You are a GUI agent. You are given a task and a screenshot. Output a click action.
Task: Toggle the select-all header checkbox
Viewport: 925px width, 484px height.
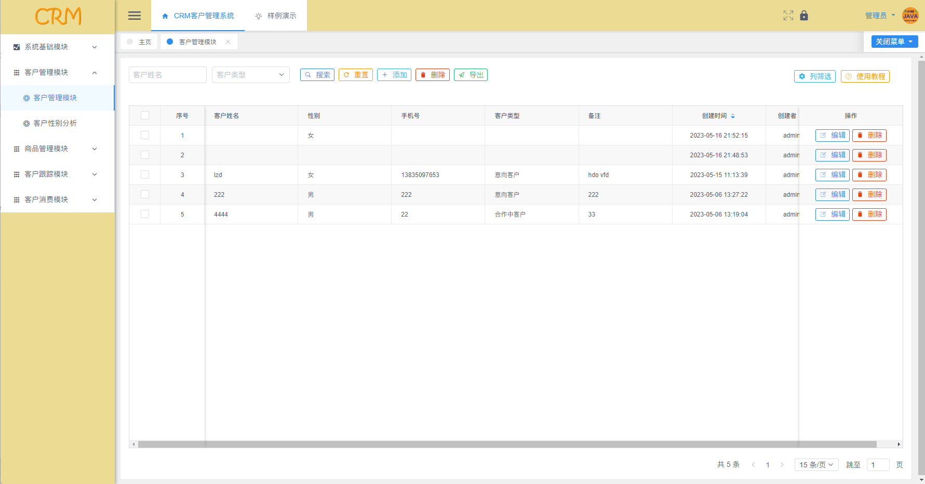[x=145, y=116]
